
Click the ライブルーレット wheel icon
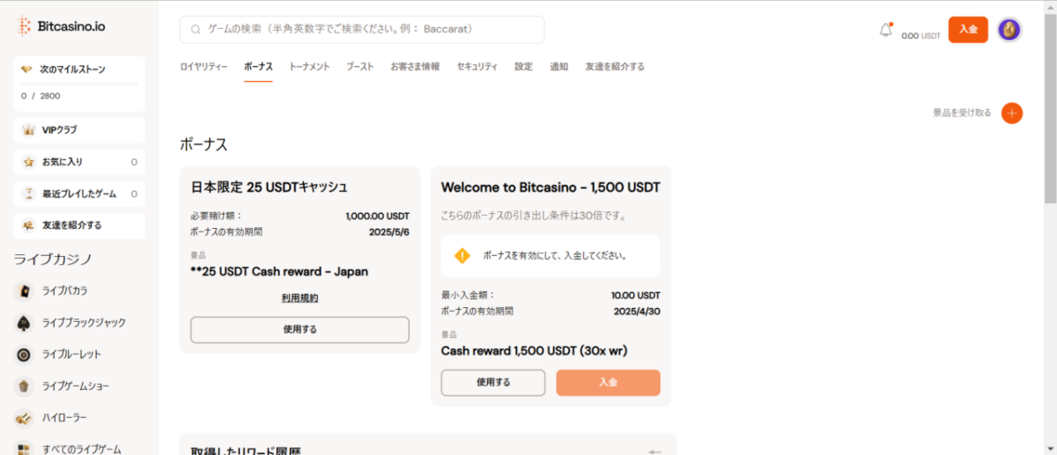coord(25,355)
